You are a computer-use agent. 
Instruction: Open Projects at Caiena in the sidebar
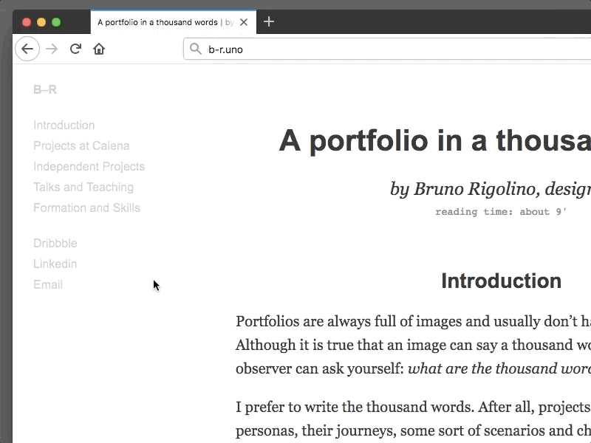point(81,145)
